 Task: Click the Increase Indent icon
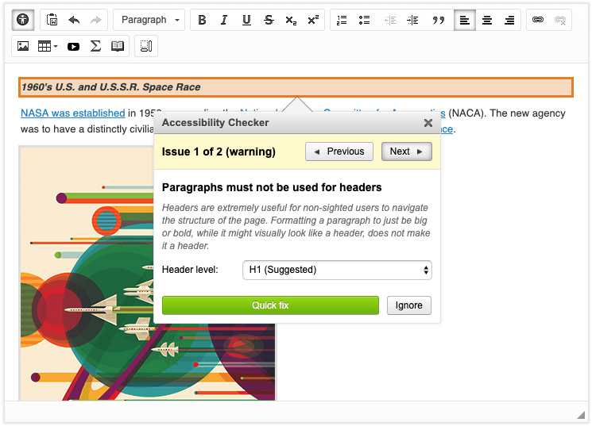click(x=412, y=20)
